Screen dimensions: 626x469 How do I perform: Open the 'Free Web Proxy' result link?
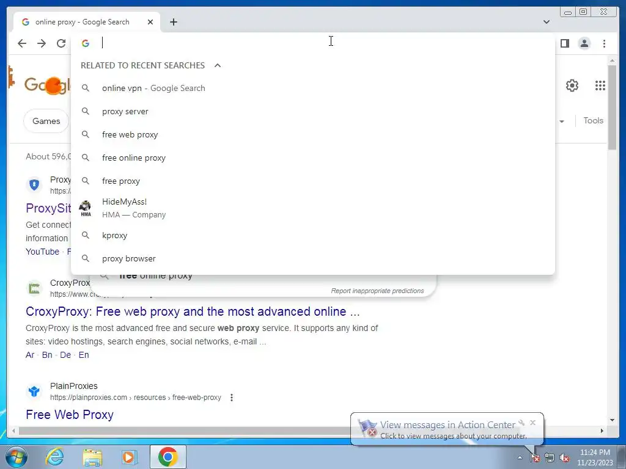pyautogui.click(x=70, y=415)
